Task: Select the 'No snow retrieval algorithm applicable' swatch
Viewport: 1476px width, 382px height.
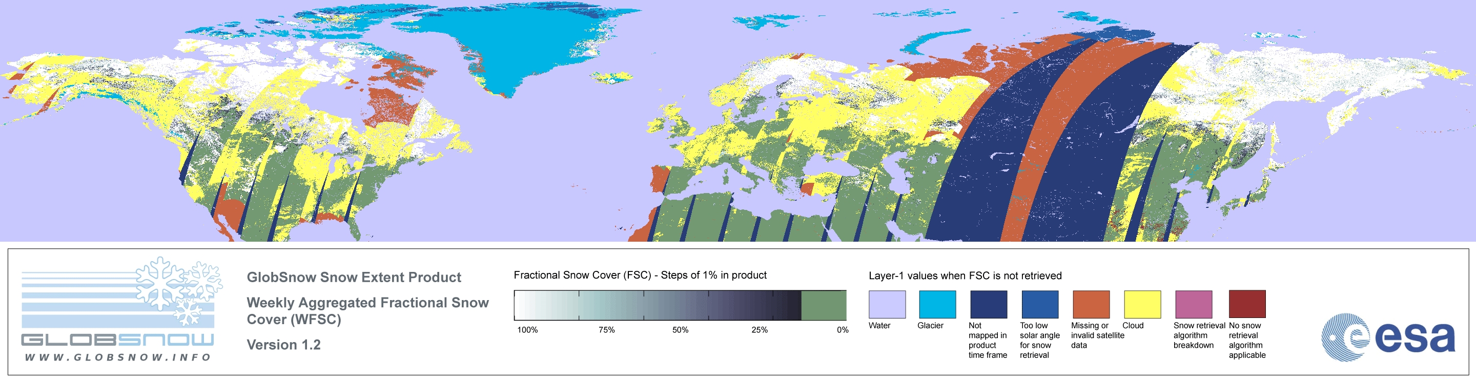Action: [1247, 304]
